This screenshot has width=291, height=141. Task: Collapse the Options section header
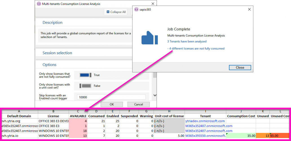click(50, 65)
